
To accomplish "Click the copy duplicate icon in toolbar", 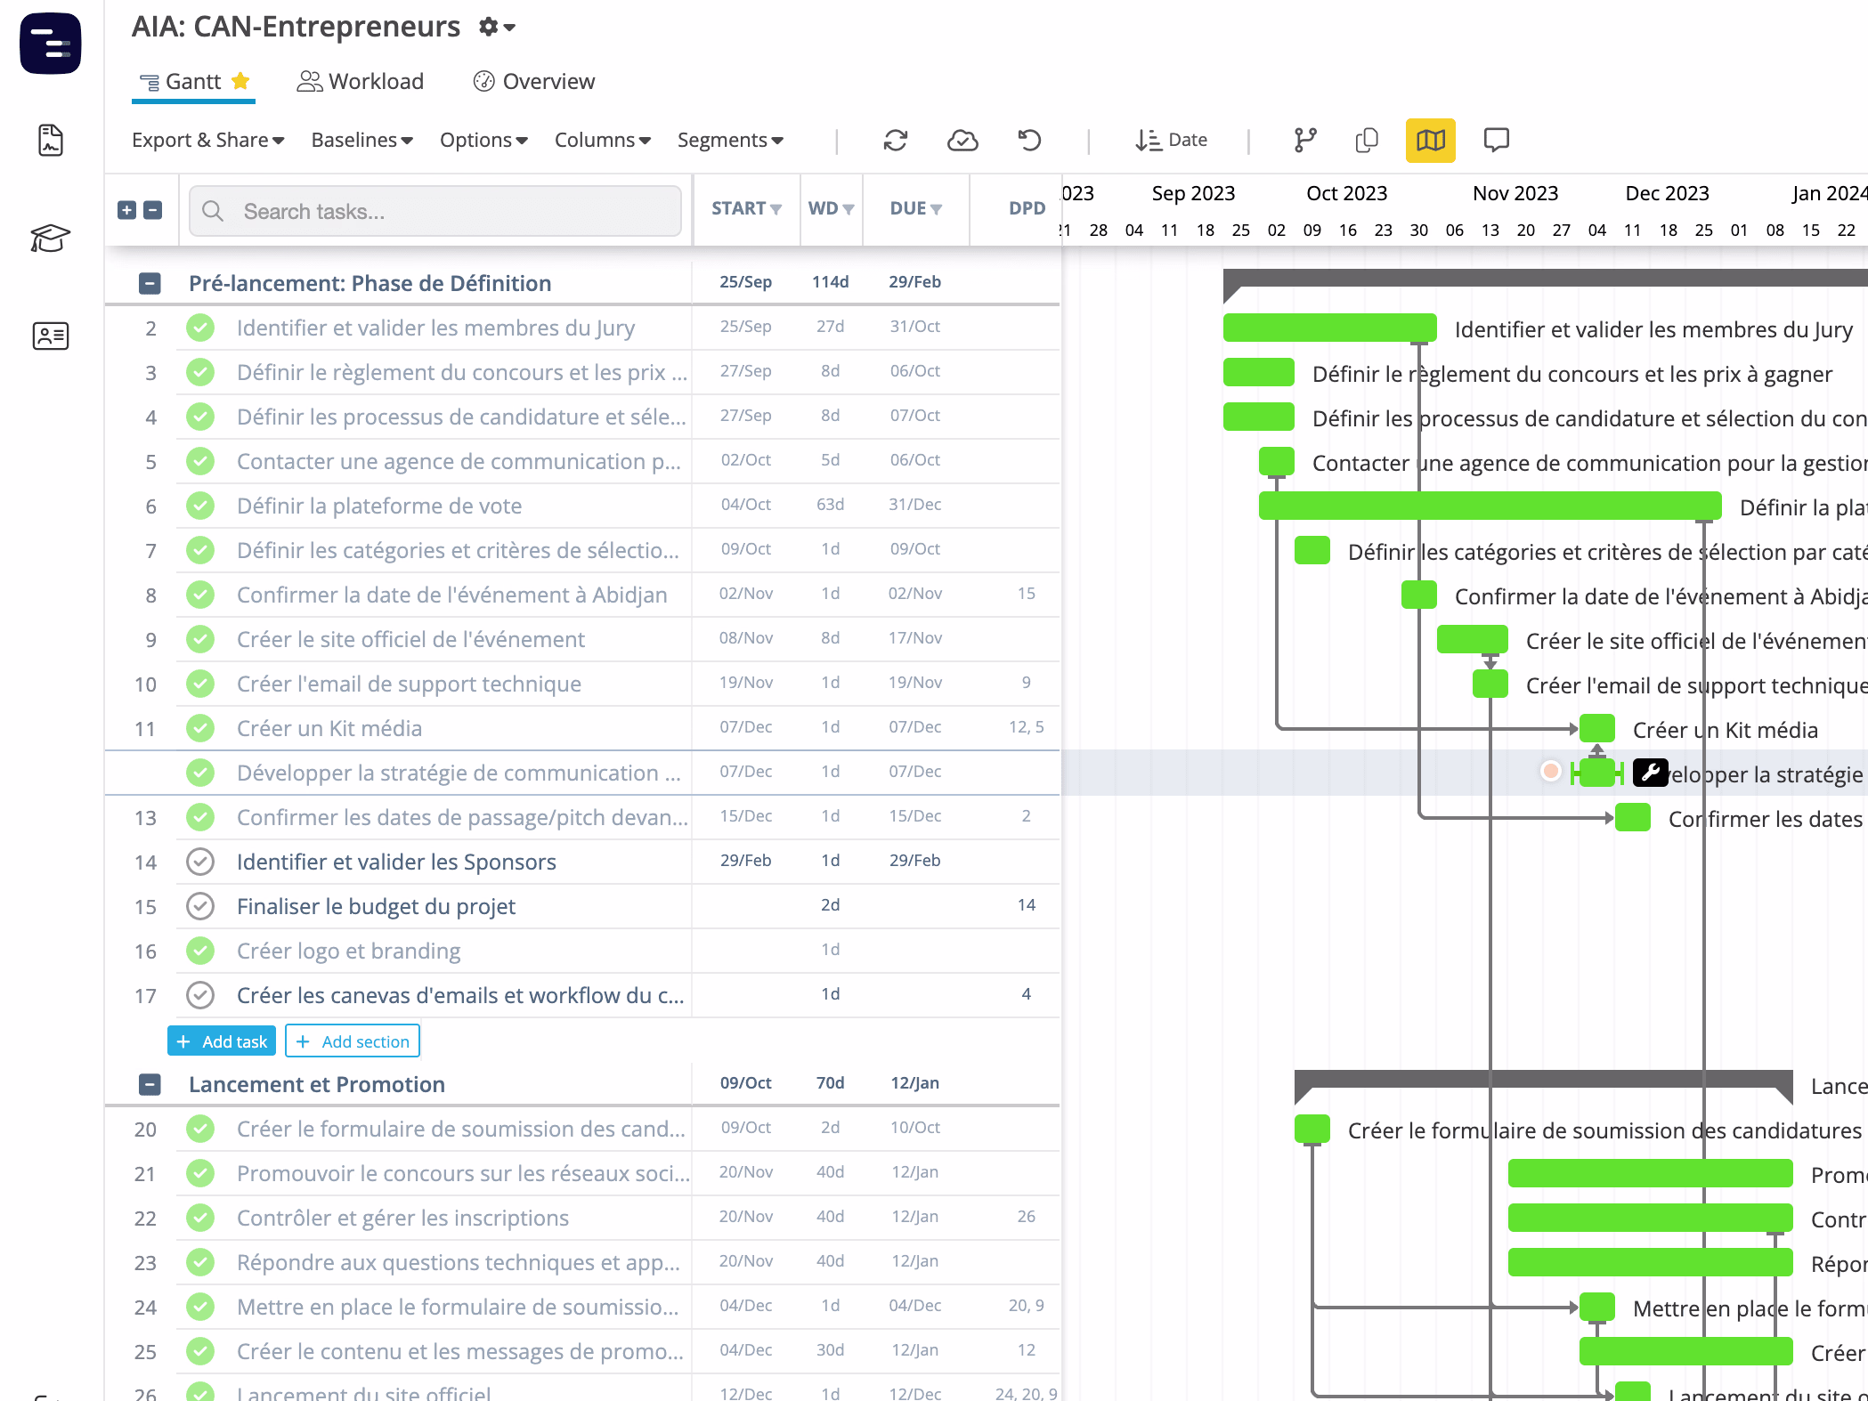I will pyautogui.click(x=1367, y=141).
